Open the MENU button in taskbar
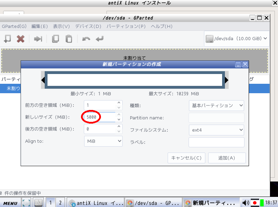The image size is (278, 207). 10,203
